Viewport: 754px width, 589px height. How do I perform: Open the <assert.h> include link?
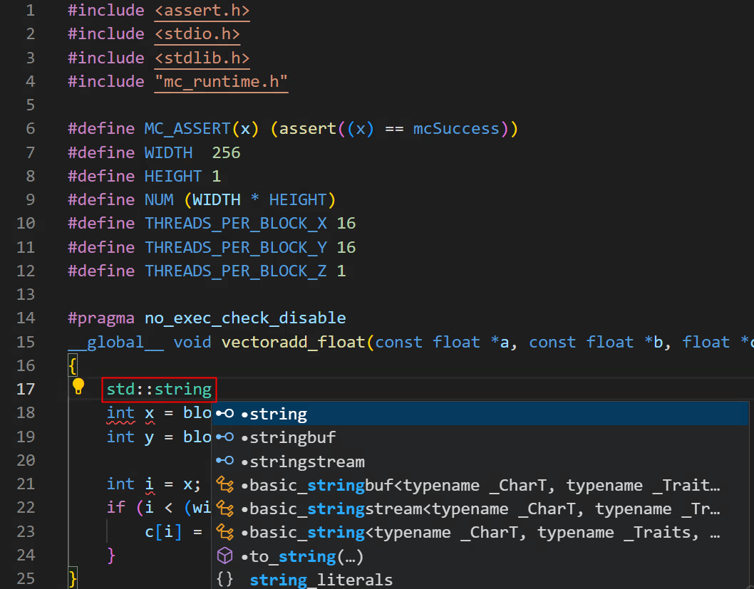tap(202, 11)
